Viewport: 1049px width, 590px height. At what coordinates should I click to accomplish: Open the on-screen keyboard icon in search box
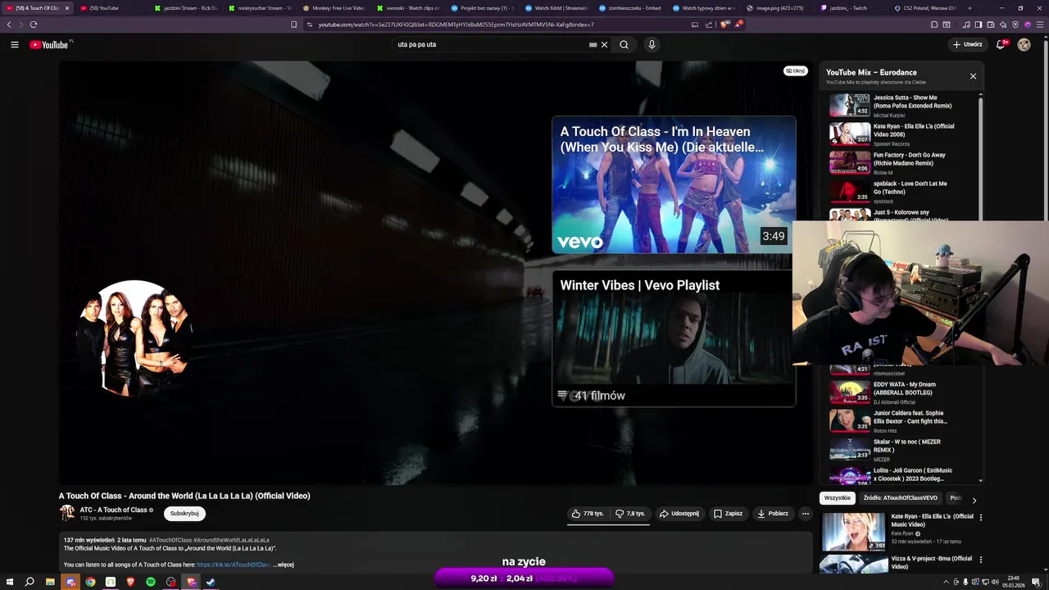coord(593,44)
